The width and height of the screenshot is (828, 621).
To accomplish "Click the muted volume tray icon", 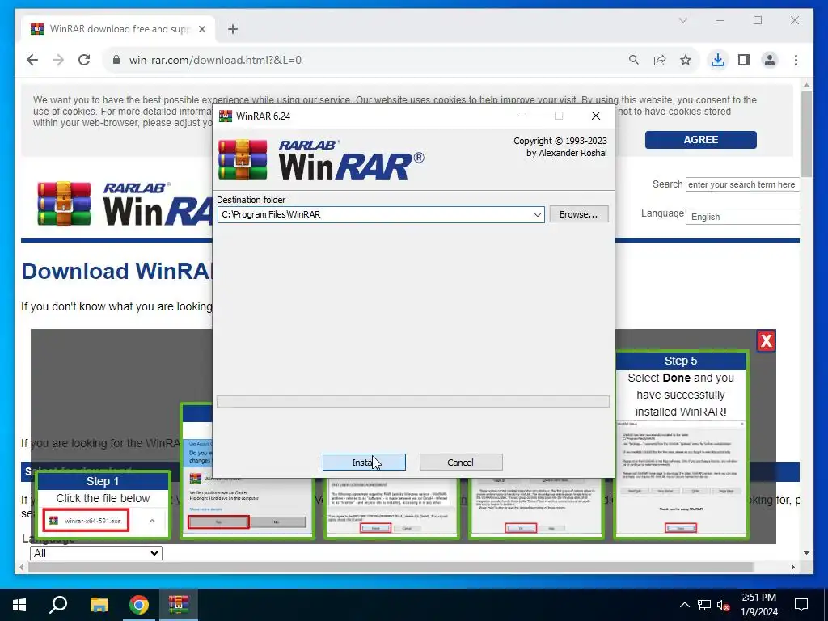I will click(x=723, y=605).
